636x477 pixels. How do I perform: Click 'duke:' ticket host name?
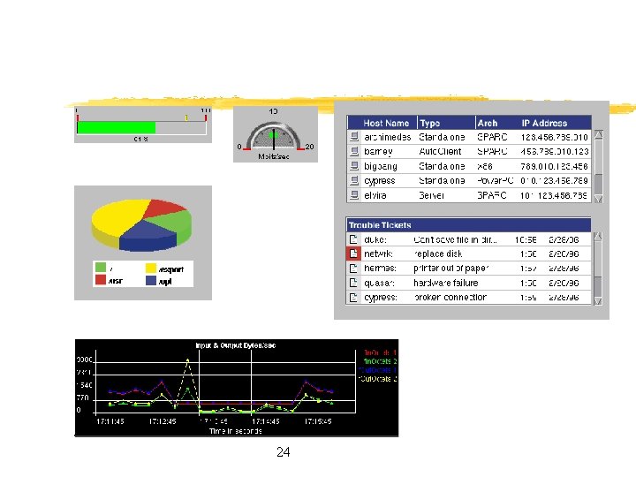(375, 239)
